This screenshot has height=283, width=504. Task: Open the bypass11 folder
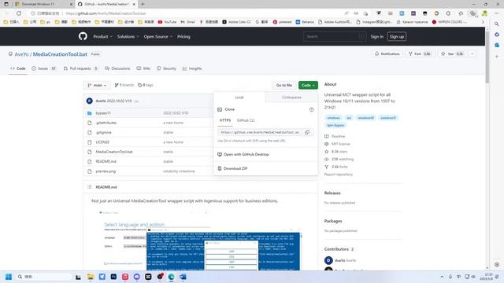(103, 113)
